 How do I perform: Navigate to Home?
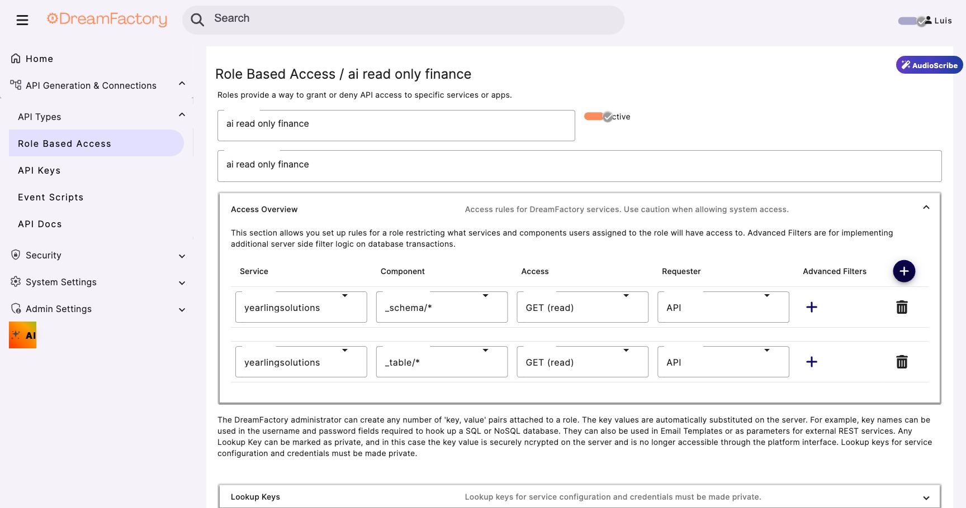coord(39,59)
